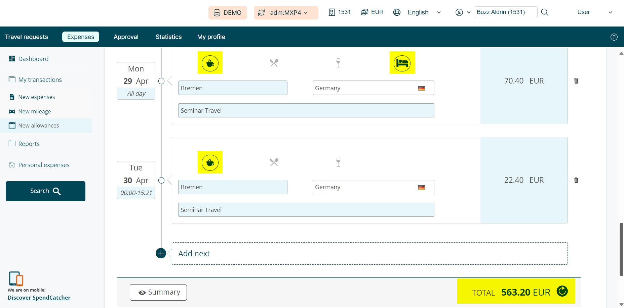The image size is (624, 308).
Task: Delete the Tue 30 Apr allowance entry
Action: pos(576,180)
